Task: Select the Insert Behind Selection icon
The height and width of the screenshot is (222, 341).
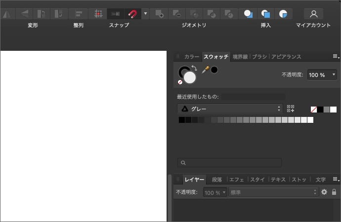Action: [249, 14]
